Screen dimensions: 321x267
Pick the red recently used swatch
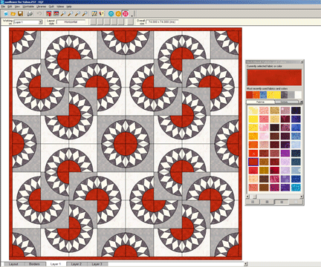[x=250, y=95]
